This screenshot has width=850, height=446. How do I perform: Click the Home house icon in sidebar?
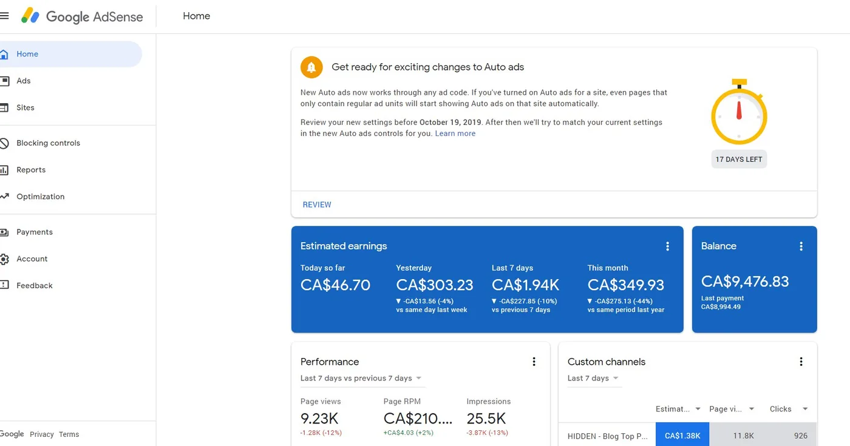click(x=4, y=54)
